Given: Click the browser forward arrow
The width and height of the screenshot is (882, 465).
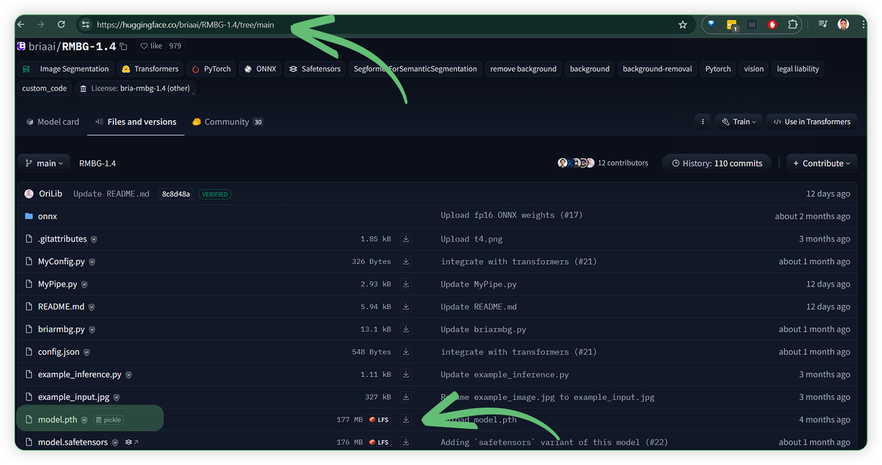Looking at the screenshot, I should pos(41,25).
